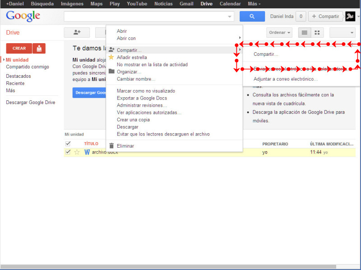Sort by TÍTULO column header
The height and width of the screenshot is (270, 361).
[91, 144]
